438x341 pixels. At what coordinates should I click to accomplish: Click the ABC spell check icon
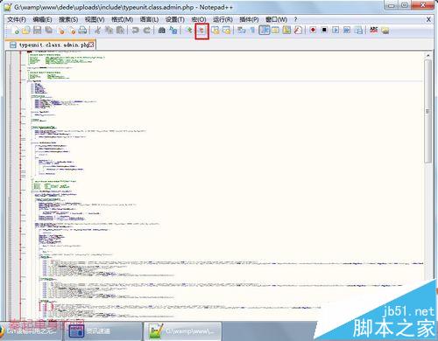click(x=374, y=30)
